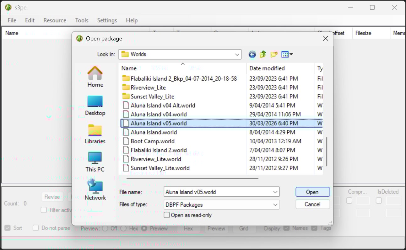Image resolution: width=406 pixels, height=250 pixels.
Task: Select Home in the places sidebar
Action: pyautogui.click(x=95, y=77)
